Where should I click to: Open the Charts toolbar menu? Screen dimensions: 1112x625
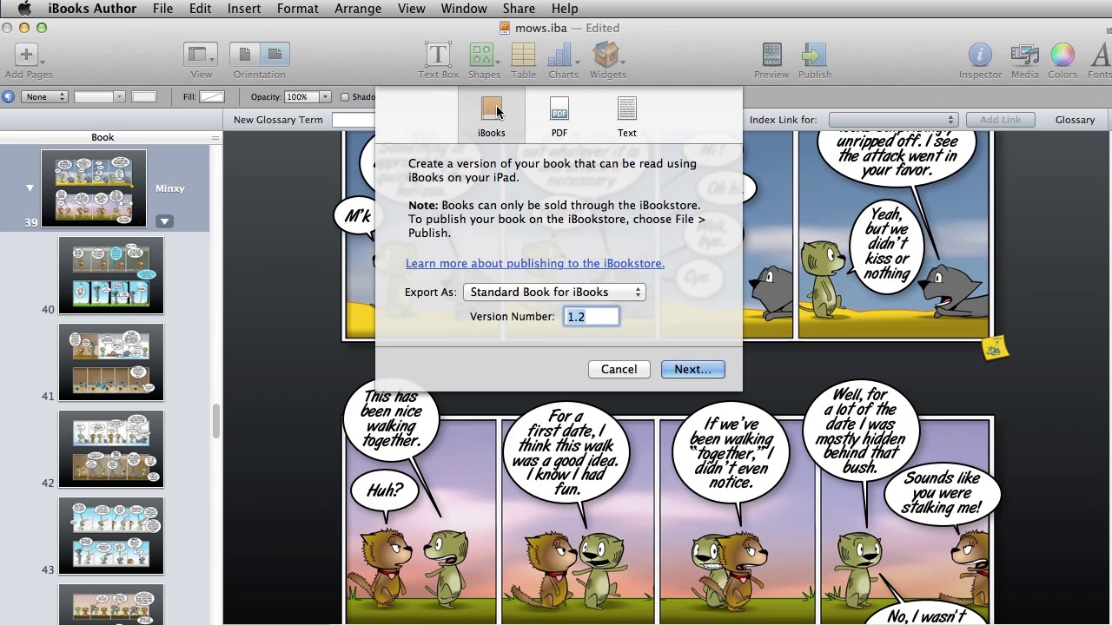563,61
